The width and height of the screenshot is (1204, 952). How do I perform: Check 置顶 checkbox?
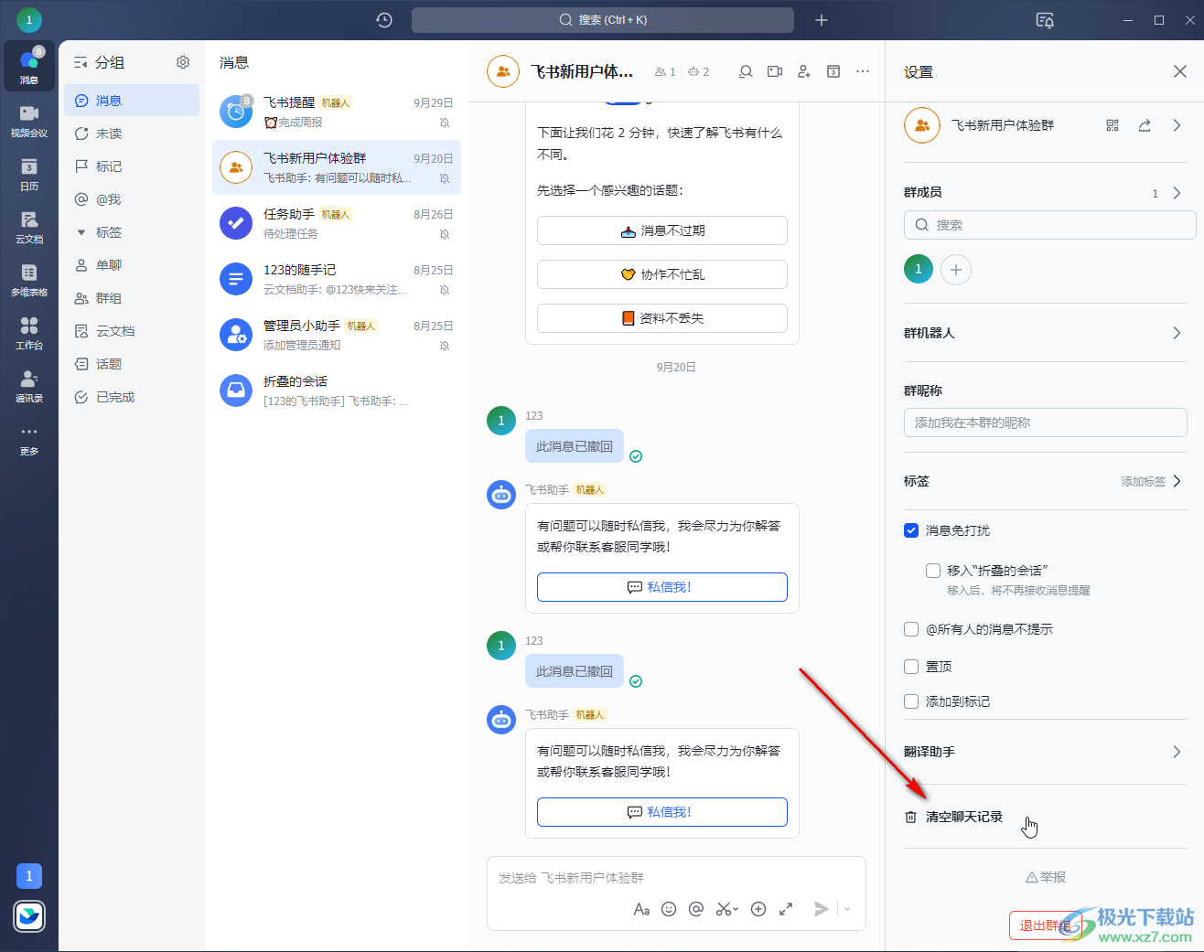coord(911,667)
